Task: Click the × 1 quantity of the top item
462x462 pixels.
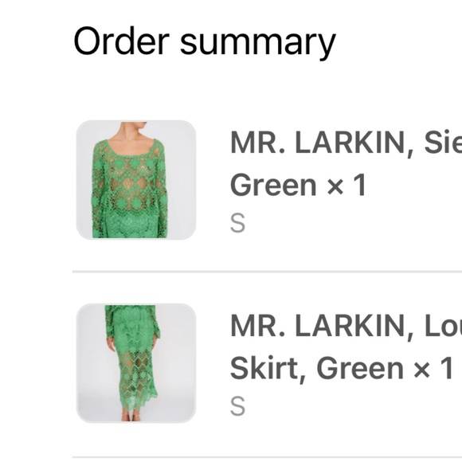Action: [x=346, y=185]
